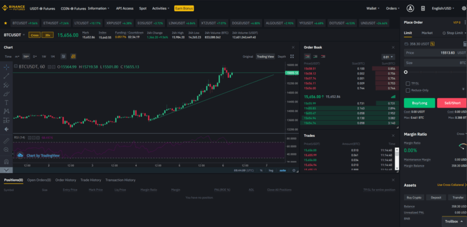
Task: Click the yellow chart indicator icon
Action: coord(73,56)
